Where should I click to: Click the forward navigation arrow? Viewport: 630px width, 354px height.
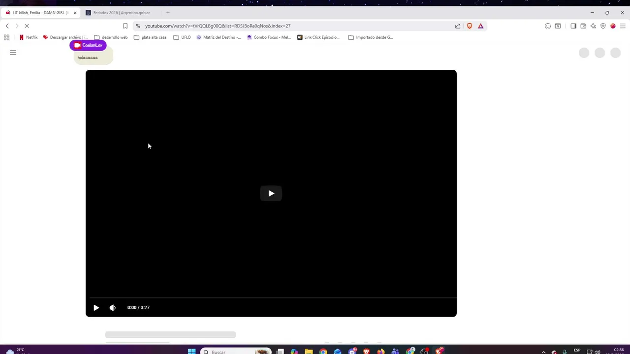coord(17,26)
